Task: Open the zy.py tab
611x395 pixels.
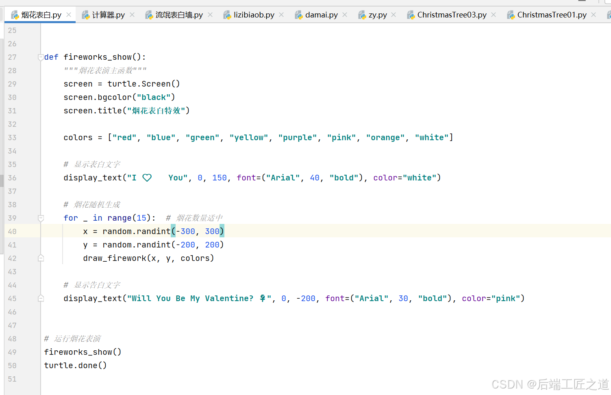Action: tap(377, 15)
